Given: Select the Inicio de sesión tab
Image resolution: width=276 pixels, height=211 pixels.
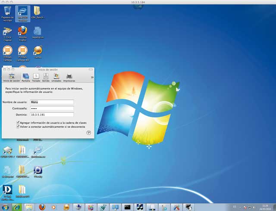Looking at the screenshot, I should click(12, 78).
